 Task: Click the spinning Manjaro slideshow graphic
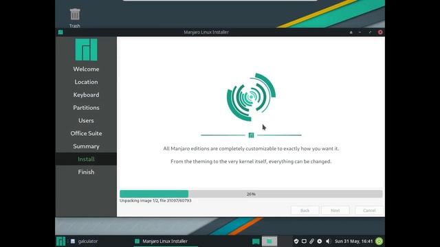[x=251, y=97]
